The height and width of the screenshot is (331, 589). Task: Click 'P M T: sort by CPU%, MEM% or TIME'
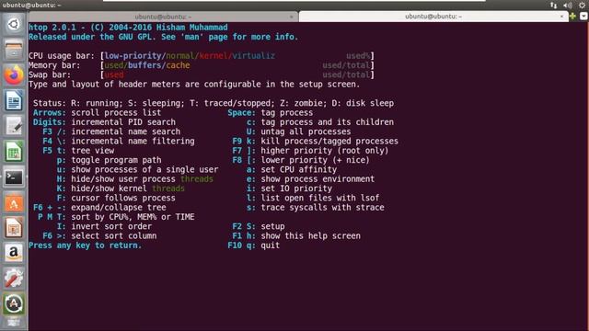tap(116, 217)
